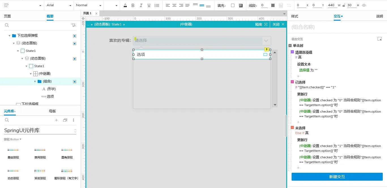Toggle bold formatting

click(x=133, y=5)
